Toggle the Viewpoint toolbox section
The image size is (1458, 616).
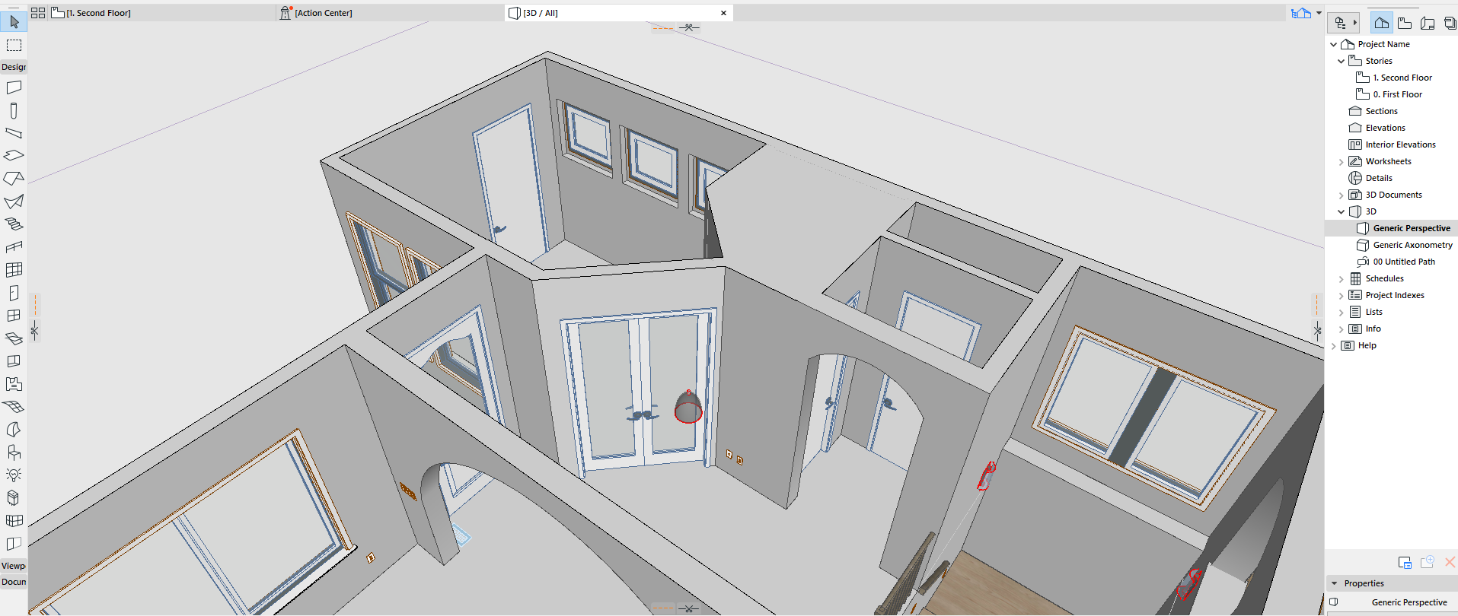pyautogui.click(x=14, y=566)
